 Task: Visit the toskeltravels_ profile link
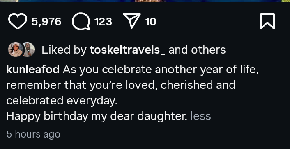click(127, 50)
